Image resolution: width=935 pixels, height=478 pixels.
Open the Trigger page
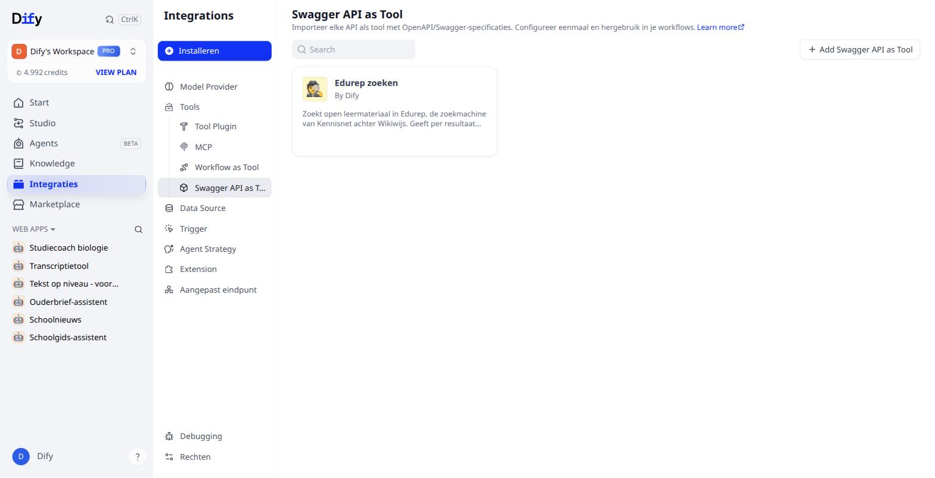214,229
